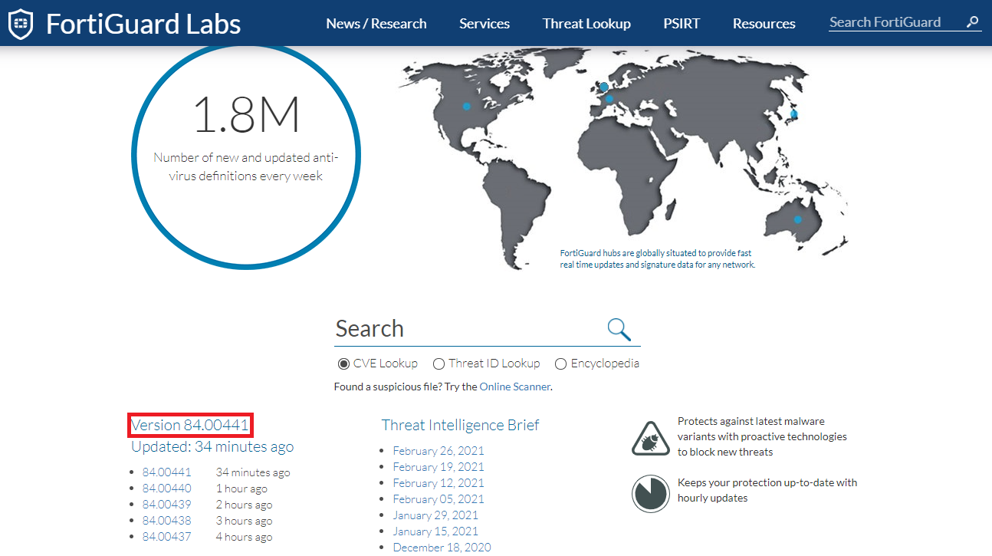Click the "4 hours ago" timestamp
Viewport: 992px width, 556px height.
coord(244,537)
